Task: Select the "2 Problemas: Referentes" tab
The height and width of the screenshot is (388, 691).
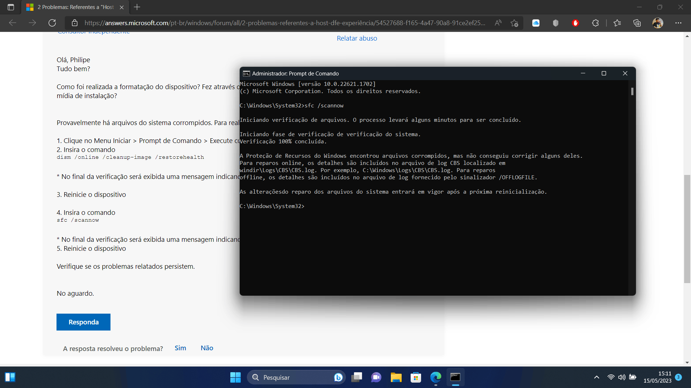Action: click(76, 7)
